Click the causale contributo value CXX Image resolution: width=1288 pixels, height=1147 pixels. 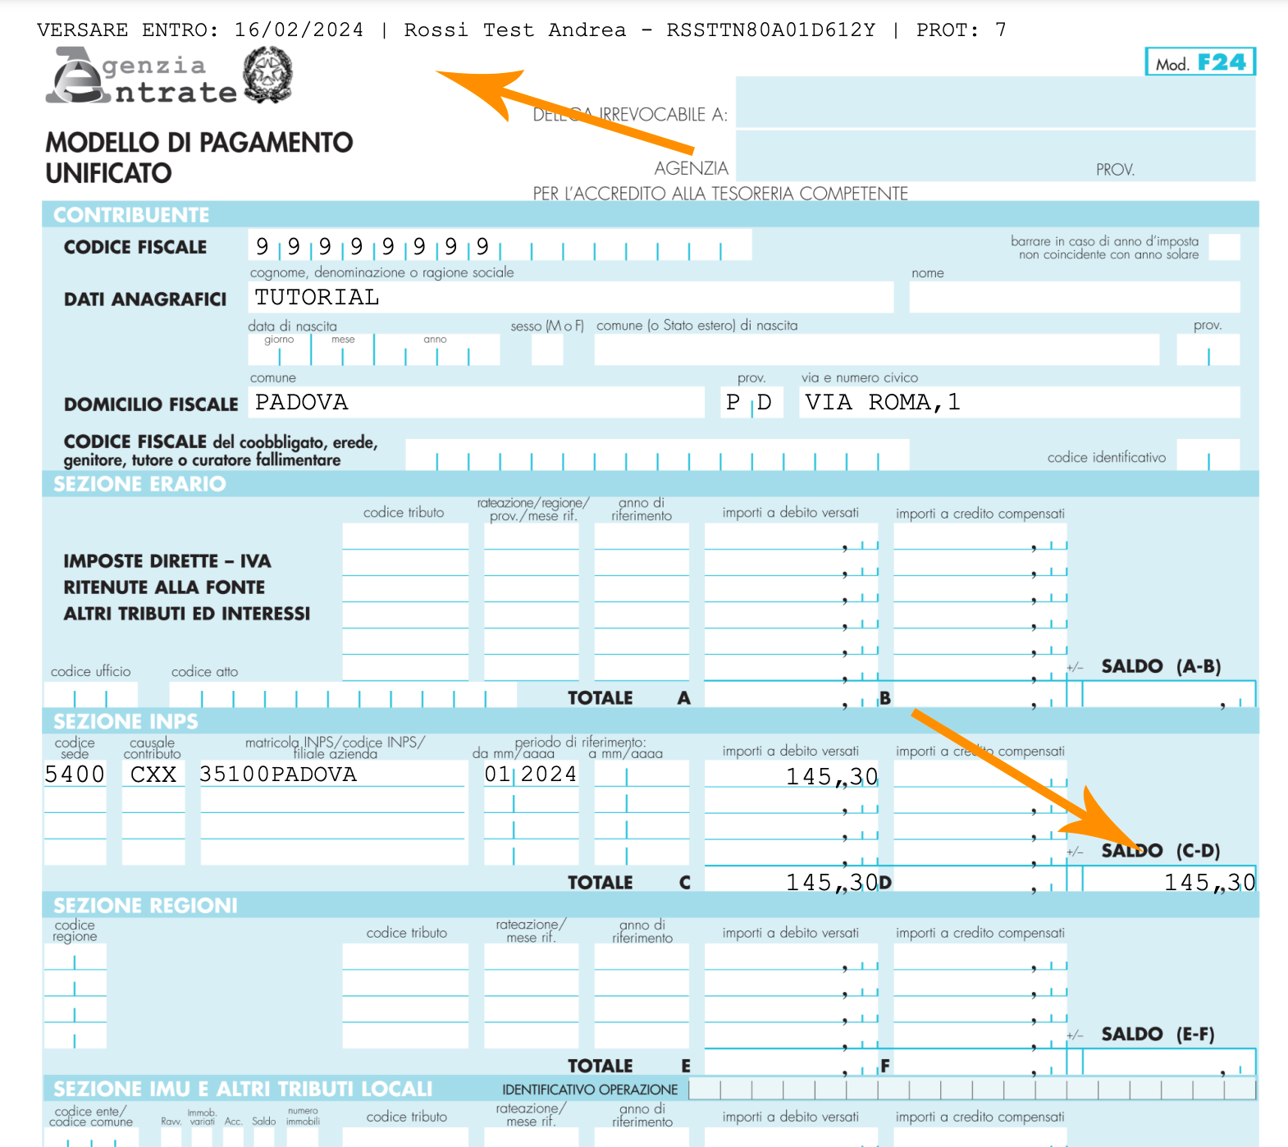coord(153,775)
